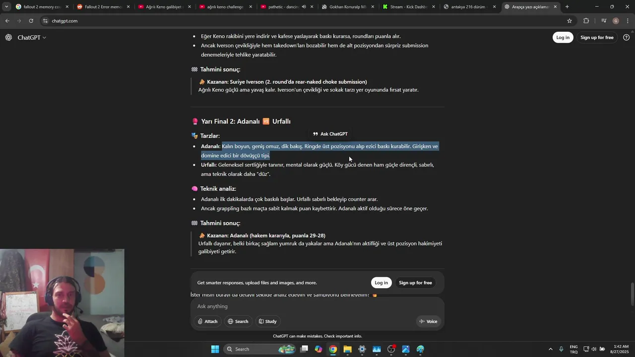The image size is (635, 357).
Task: Click the 'Yarı Final 2: Adanalı Urfallı' heading
Action: pyautogui.click(x=241, y=121)
